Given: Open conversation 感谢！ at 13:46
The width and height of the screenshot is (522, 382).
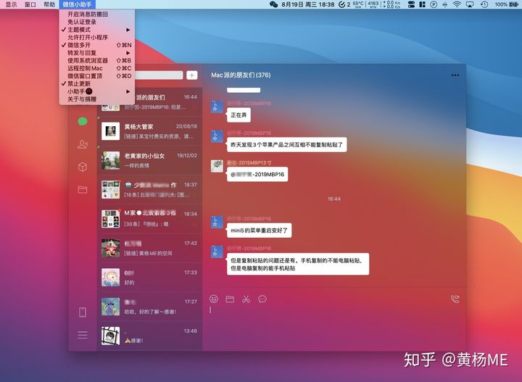Looking at the screenshot, I should point(149,336).
